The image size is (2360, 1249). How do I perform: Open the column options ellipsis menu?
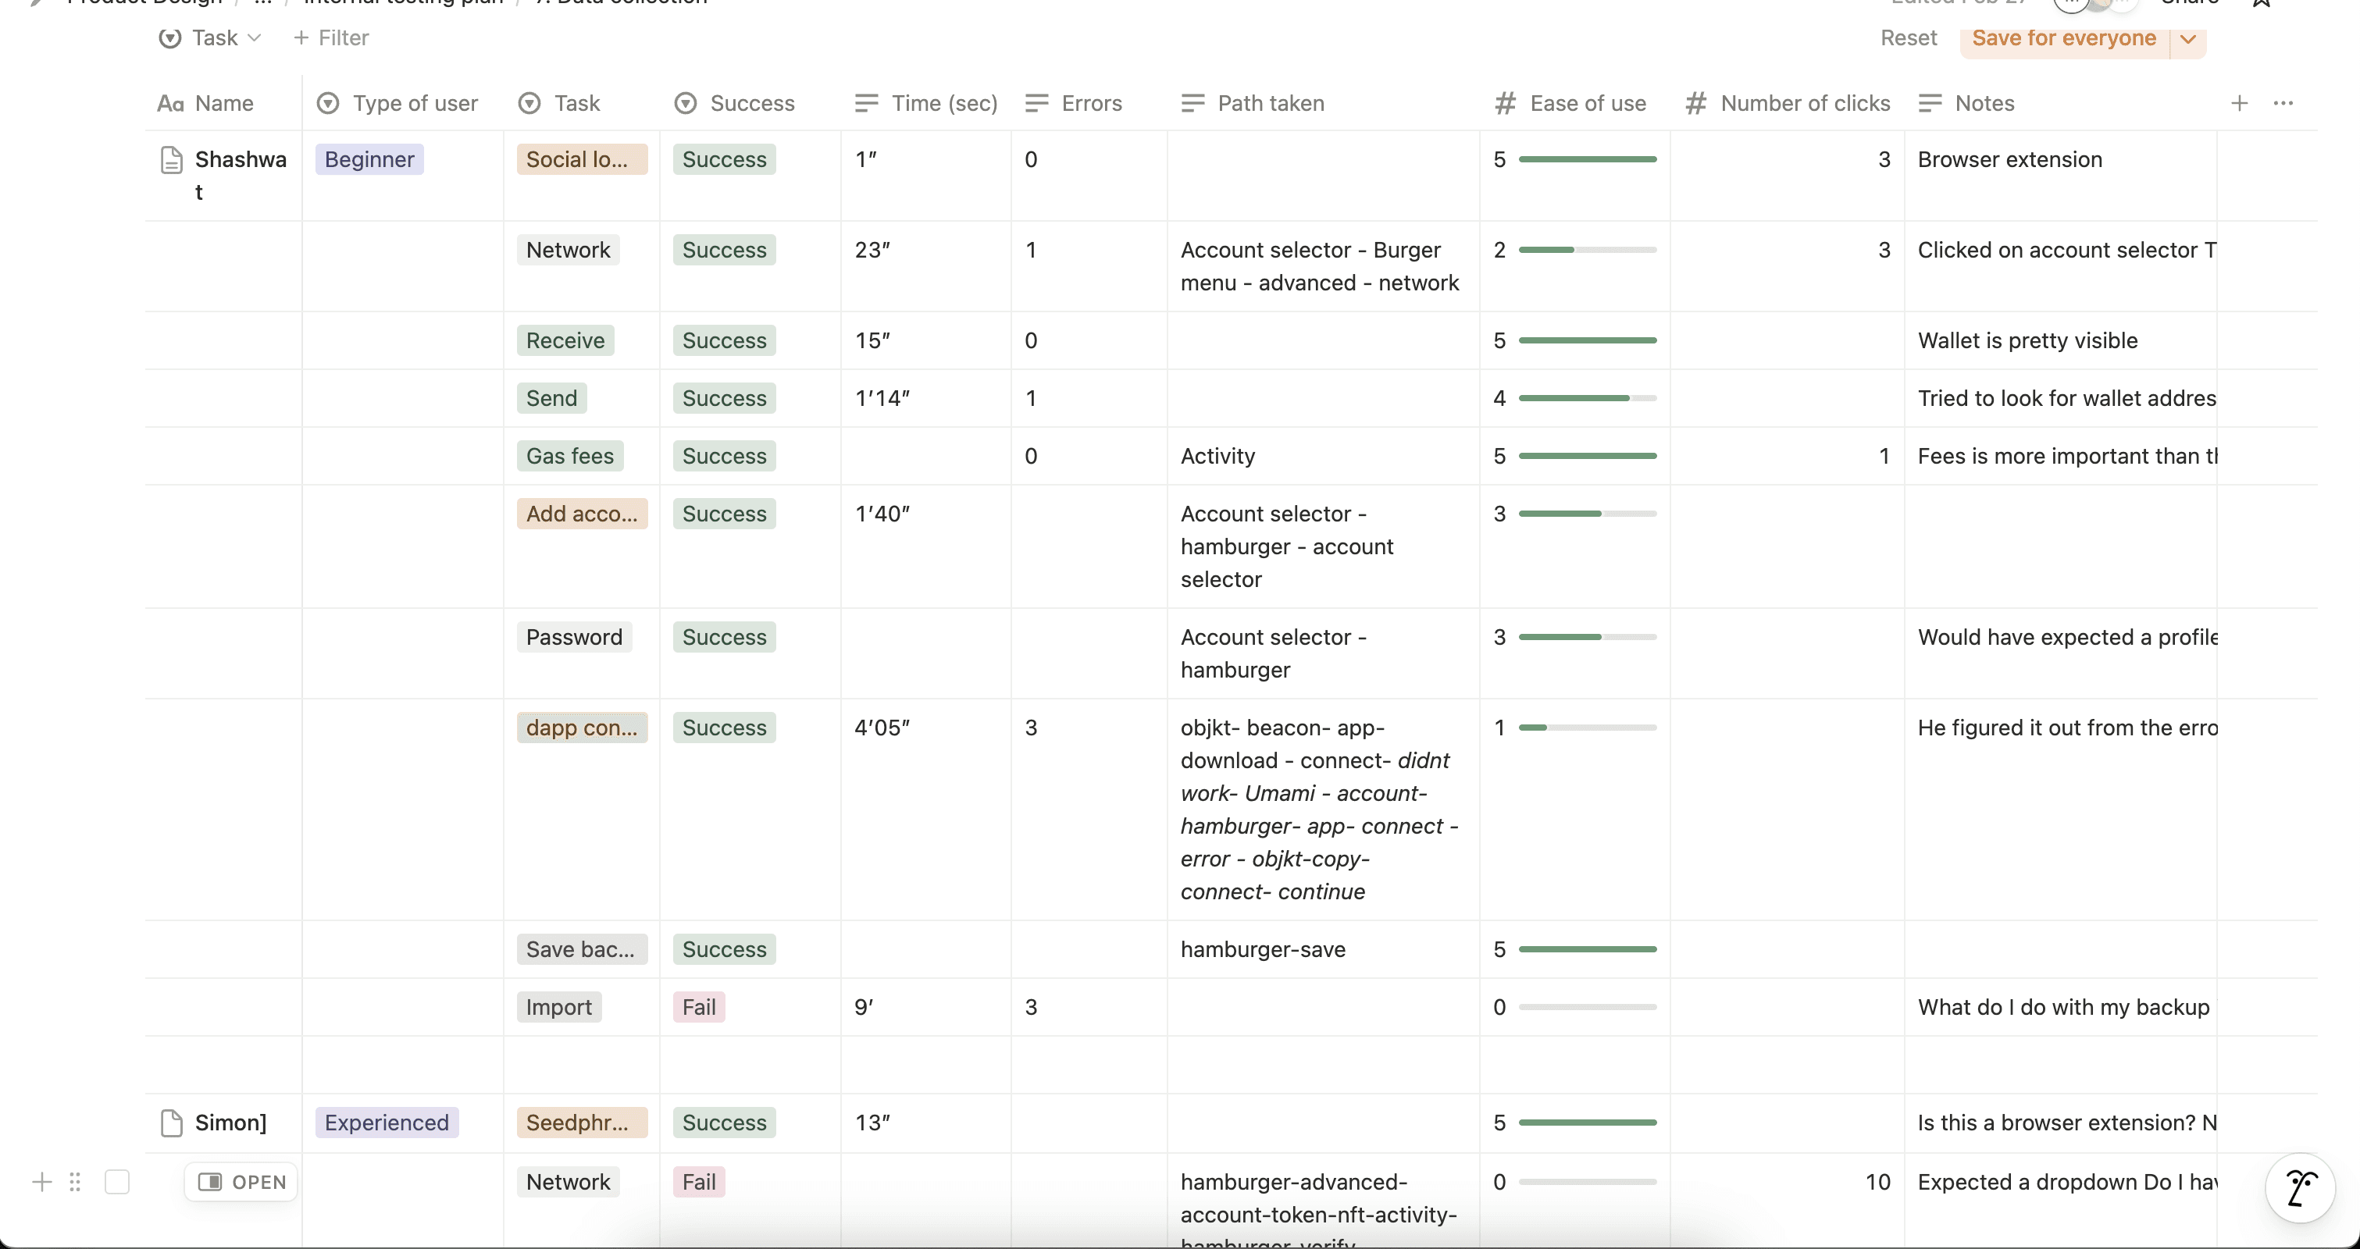(x=2283, y=104)
